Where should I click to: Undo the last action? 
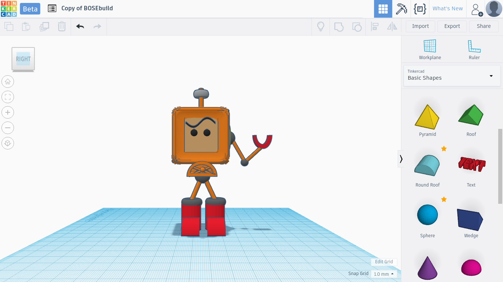[x=80, y=26]
